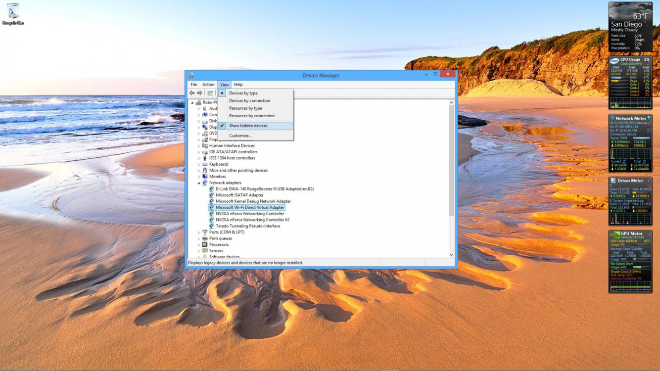Choose Customize... from the View menu
660x371 pixels.
pyautogui.click(x=255, y=136)
